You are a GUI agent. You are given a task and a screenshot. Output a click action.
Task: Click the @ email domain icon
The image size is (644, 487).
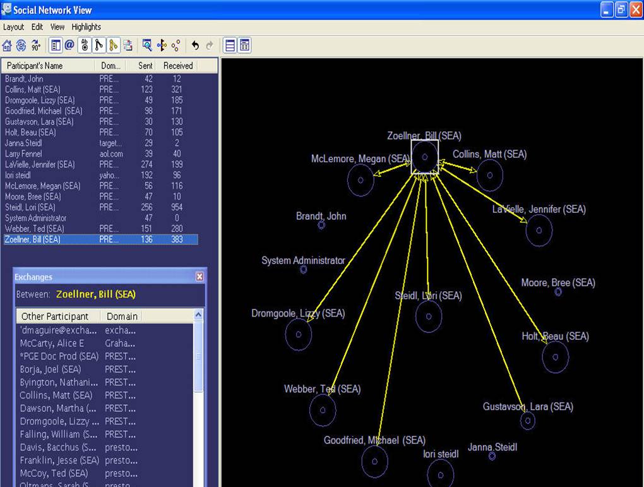[69, 45]
